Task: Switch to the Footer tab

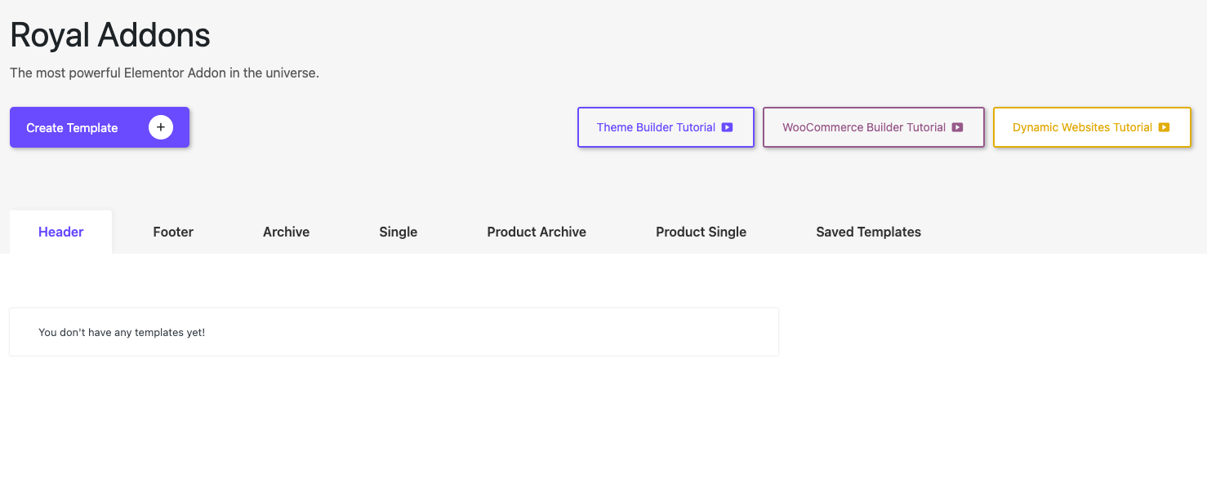Action: tap(173, 232)
